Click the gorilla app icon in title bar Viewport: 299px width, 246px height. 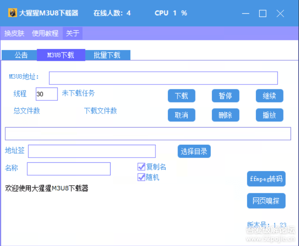coord(12,13)
